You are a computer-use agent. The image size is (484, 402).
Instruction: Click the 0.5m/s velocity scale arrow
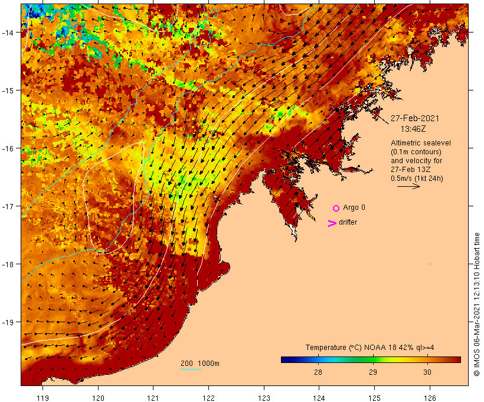408,186
